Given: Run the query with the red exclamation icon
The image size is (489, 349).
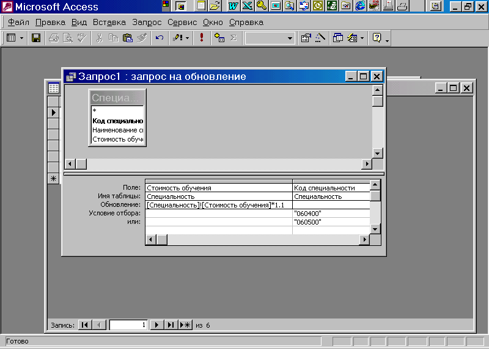Looking at the screenshot, I should pyautogui.click(x=202, y=38).
